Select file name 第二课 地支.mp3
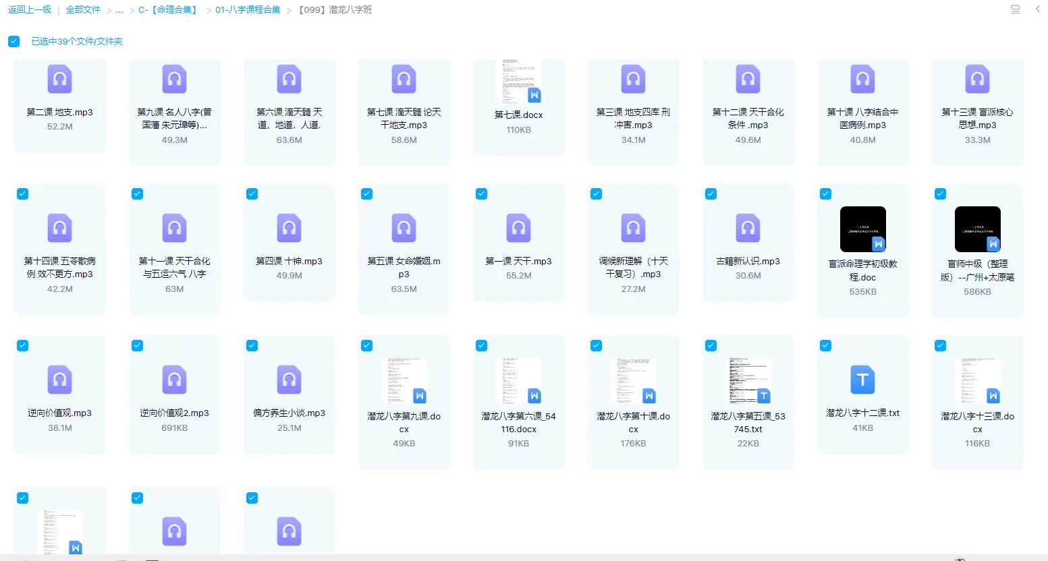Image resolution: width=1048 pixels, height=561 pixels. pos(59,112)
